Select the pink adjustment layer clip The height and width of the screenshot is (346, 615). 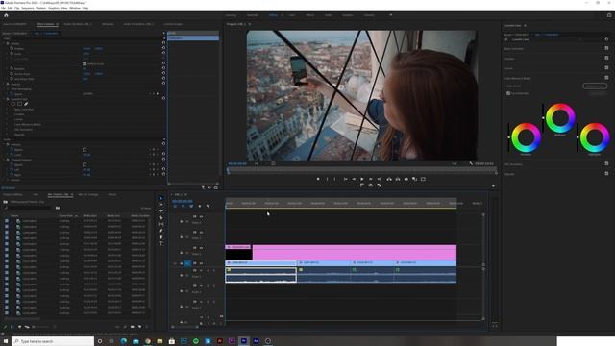(x=355, y=252)
